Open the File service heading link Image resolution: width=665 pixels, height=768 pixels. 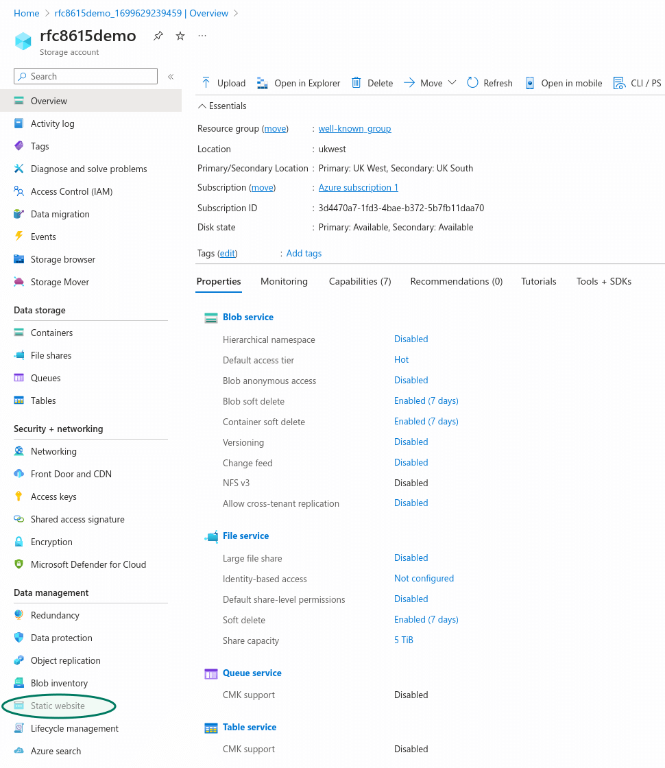pyautogui.click(x=246, y=536)
